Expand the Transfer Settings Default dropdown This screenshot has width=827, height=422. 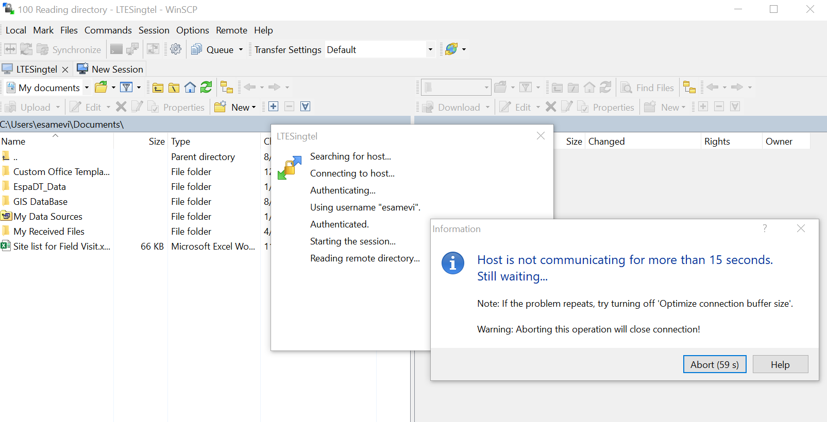click(430, 49)
